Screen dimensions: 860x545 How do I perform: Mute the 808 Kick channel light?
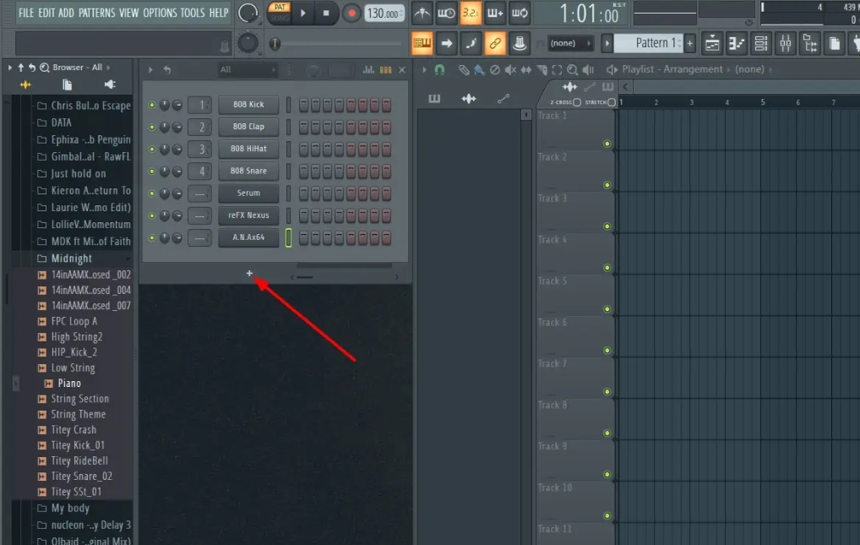coord(151,104)
